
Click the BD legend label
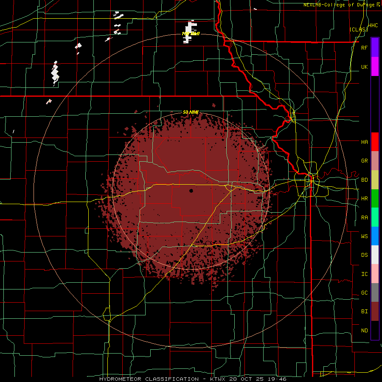coord(364,180)
